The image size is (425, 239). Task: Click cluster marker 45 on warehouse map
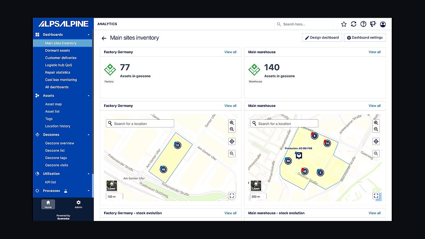pos(305,171)
